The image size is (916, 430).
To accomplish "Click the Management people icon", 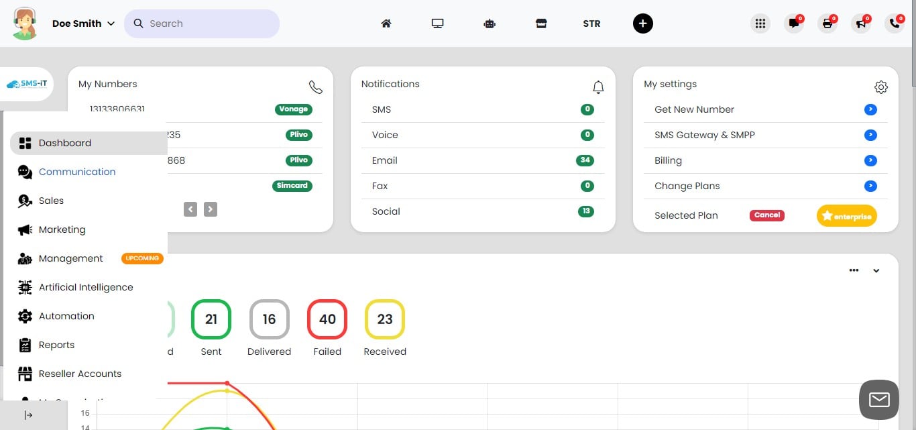I will [x=25, y=258].
